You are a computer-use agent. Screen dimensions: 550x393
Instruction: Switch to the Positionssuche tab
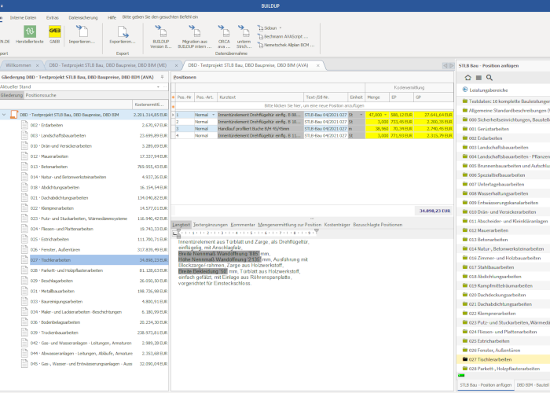click(x=41, y=95)
